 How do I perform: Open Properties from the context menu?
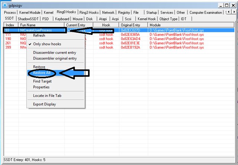click(41, 87)
